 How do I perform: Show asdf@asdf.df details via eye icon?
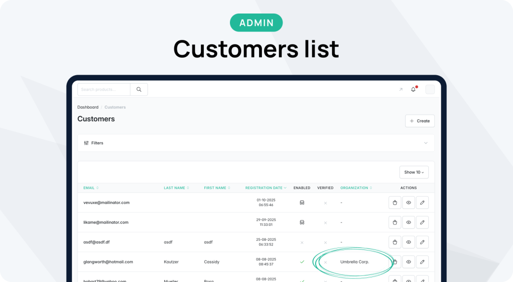pyautogui.click(x=409, y=242)
